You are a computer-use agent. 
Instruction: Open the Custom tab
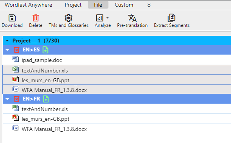coord(124,5)
